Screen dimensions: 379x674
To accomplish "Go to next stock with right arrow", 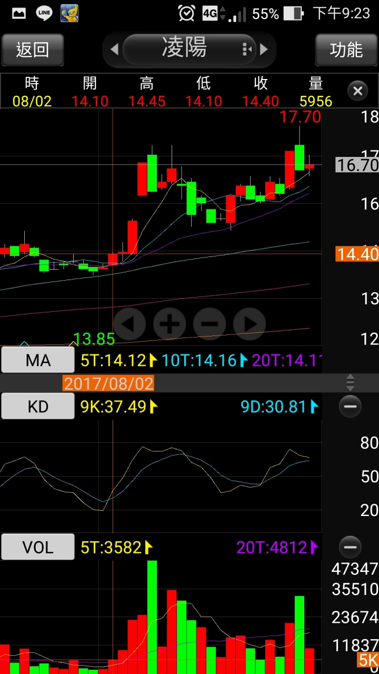I will click(x=264, y=49).
